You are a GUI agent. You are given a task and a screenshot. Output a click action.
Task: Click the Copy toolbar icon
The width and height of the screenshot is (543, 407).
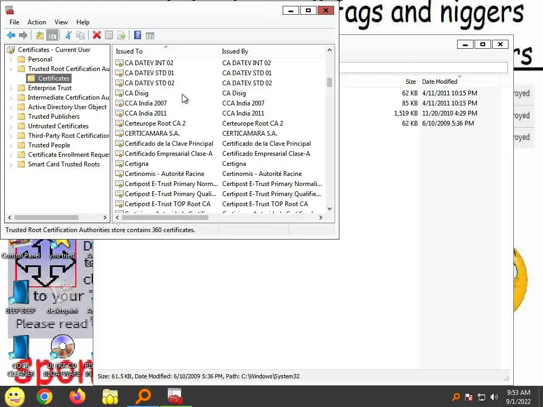[x=81, y=36]
